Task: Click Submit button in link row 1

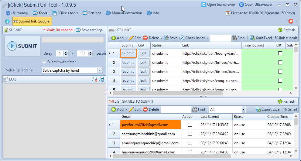Action: coord(128,53)
